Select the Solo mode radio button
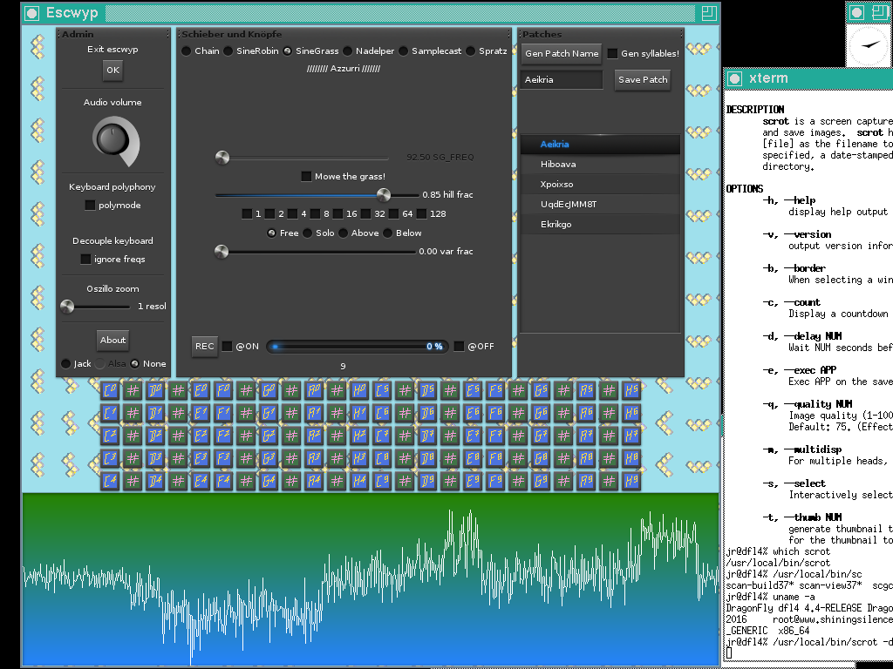893x669 pixels. [308, 233]
